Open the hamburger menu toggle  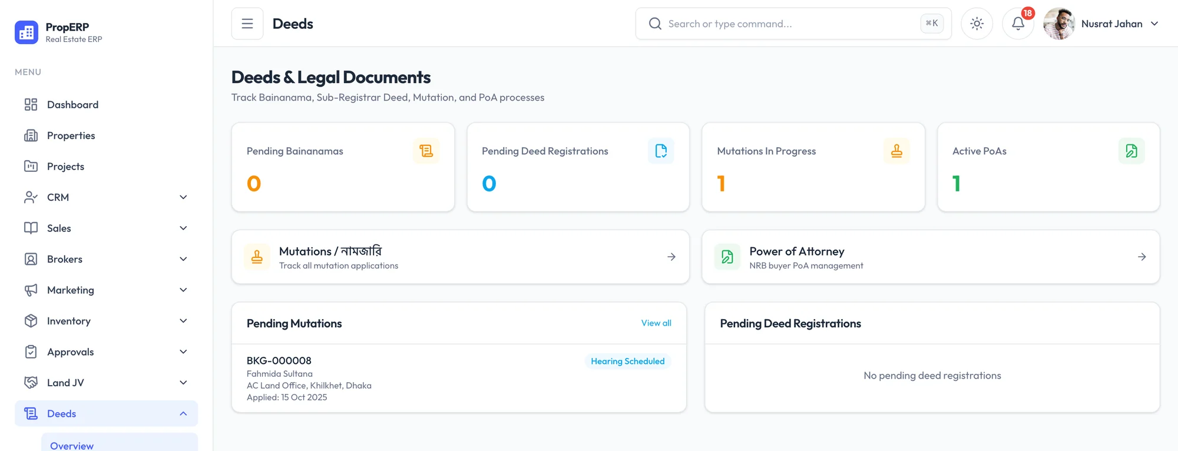click(247, 24)
